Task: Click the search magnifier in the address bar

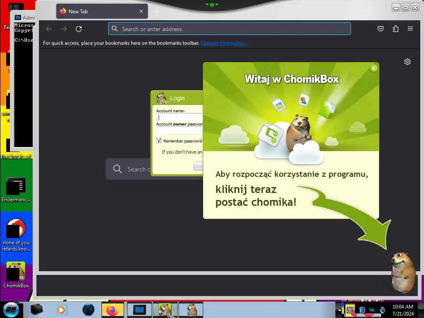Action: (x=115, y=29)
